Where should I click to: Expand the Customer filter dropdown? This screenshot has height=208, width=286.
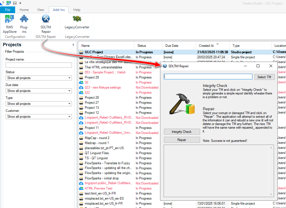39,117
